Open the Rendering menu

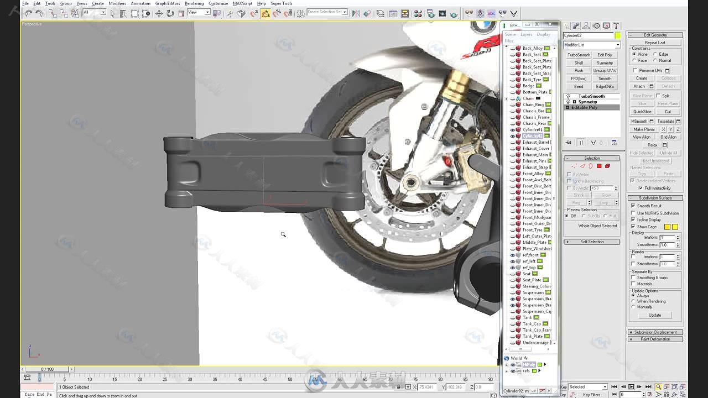(x=194, y=3)
